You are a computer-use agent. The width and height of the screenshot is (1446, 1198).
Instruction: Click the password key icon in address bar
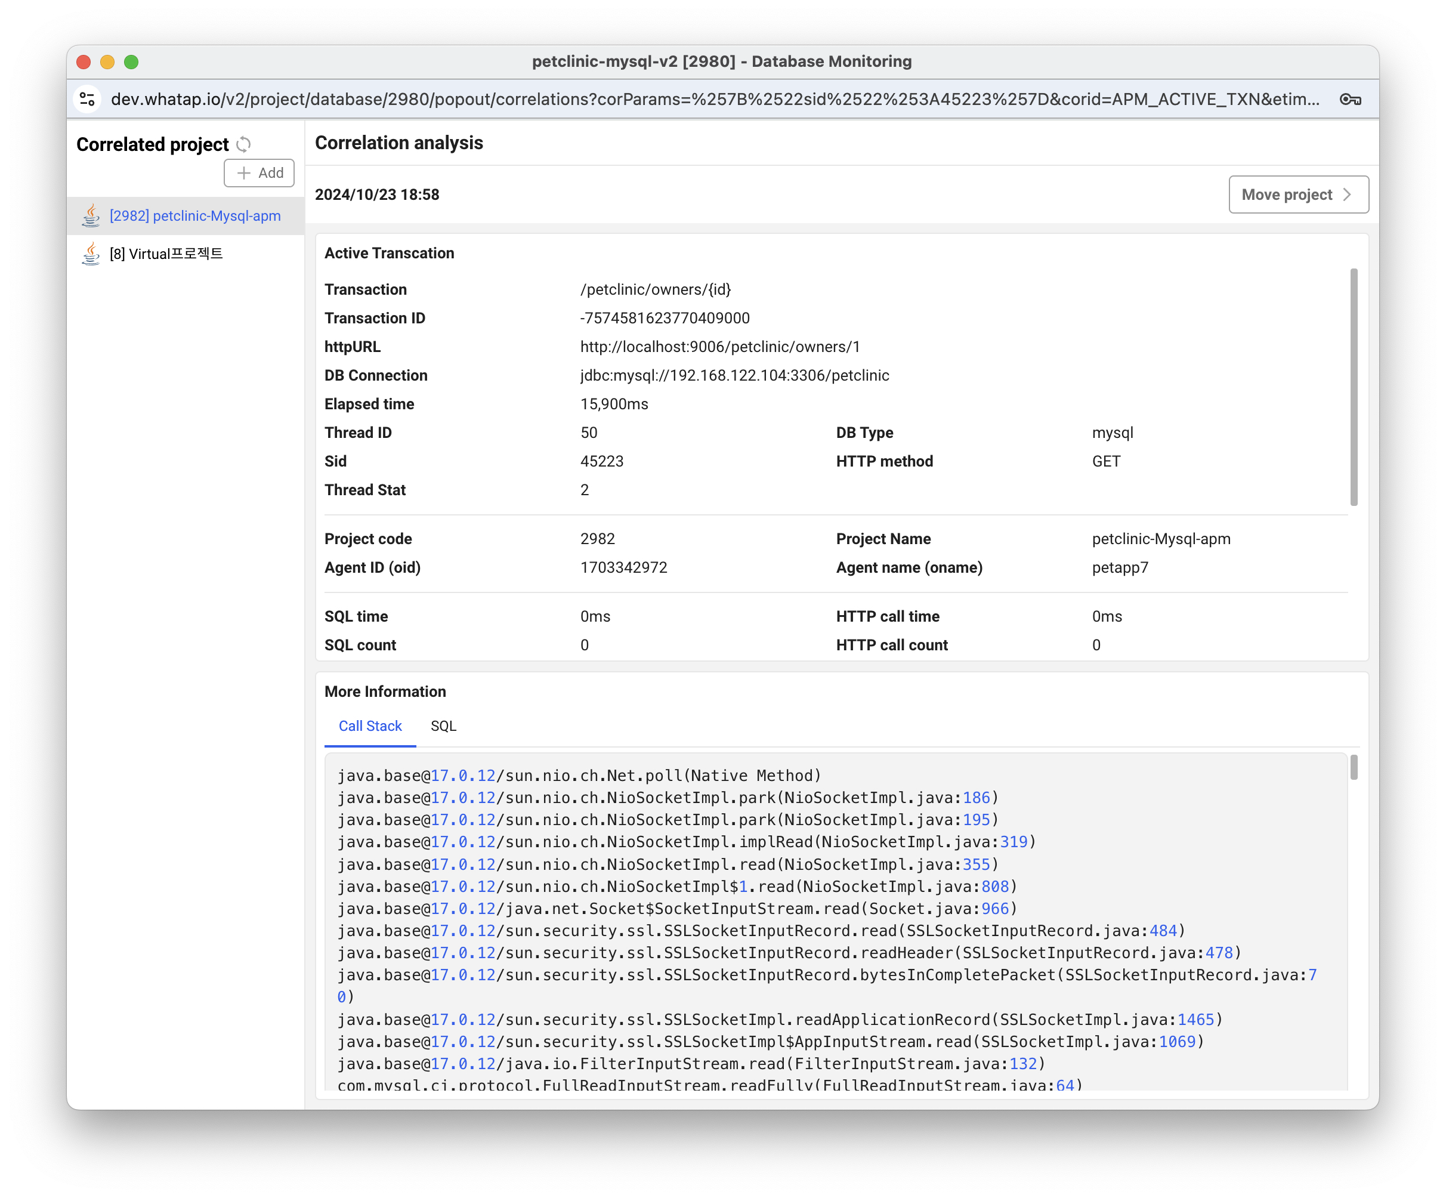point(1351,99)
